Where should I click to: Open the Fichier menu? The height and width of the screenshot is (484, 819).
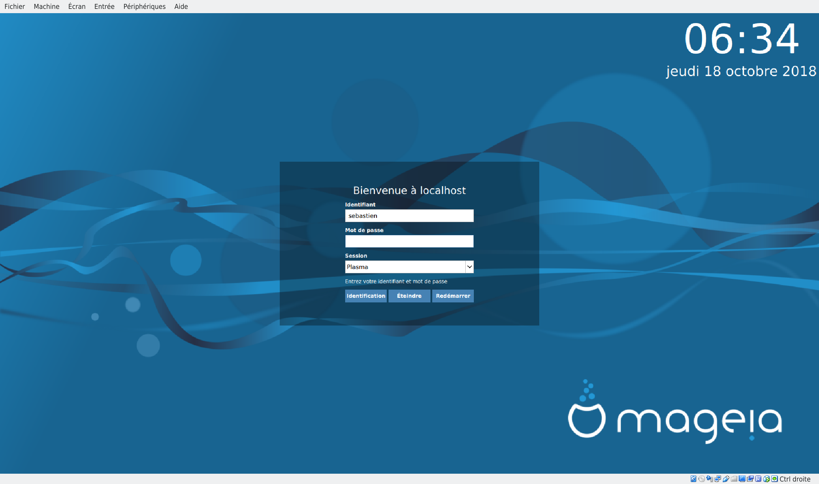15,6
